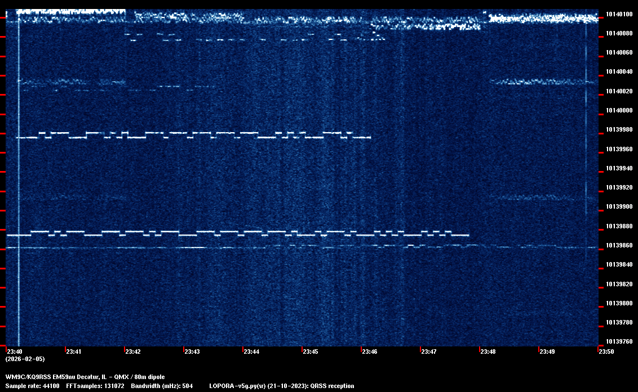Click the 10139980 frequency scale label
Image resolution: width=638 pixels, height=392 pixels.
click(x=618, y=130)
